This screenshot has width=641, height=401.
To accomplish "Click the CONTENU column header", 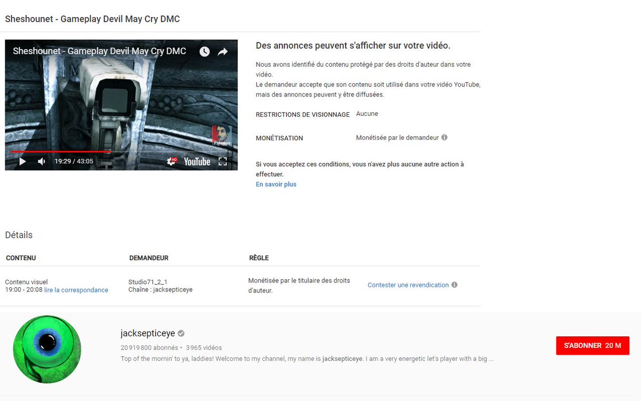I will [x=21, y=258].
